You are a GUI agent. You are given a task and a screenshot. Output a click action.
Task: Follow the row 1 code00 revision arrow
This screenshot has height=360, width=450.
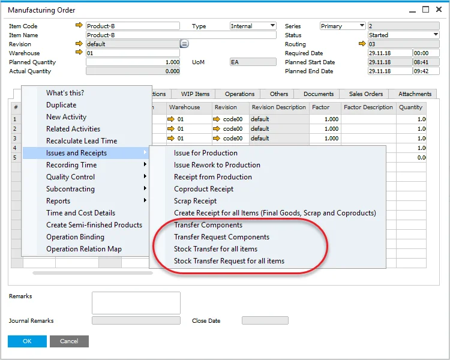(x=217, y=119)
